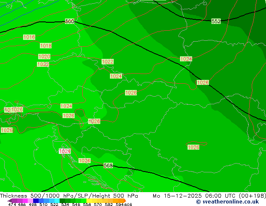Viewport: 266px width, 206px height.
Task: Click the legend value 522
Action: [54, 204]
